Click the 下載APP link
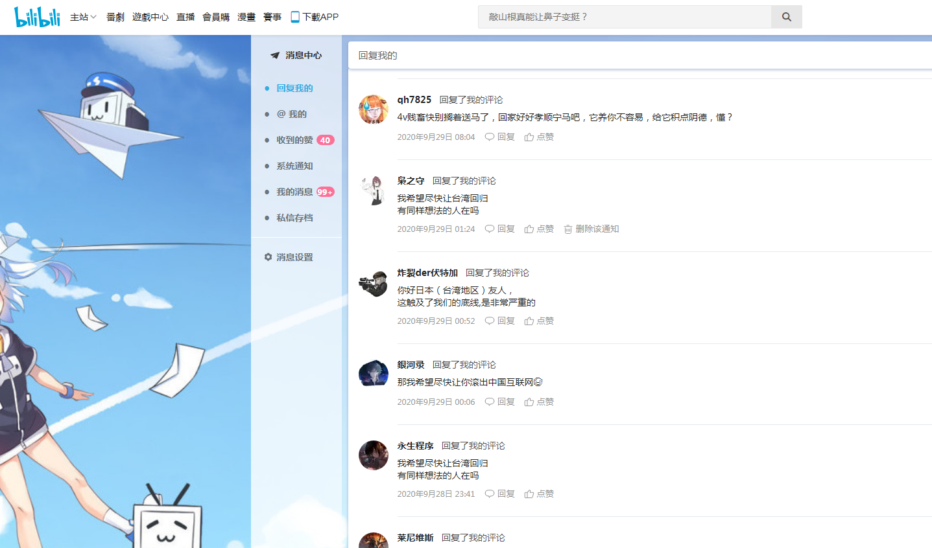 tap(320, 17)
